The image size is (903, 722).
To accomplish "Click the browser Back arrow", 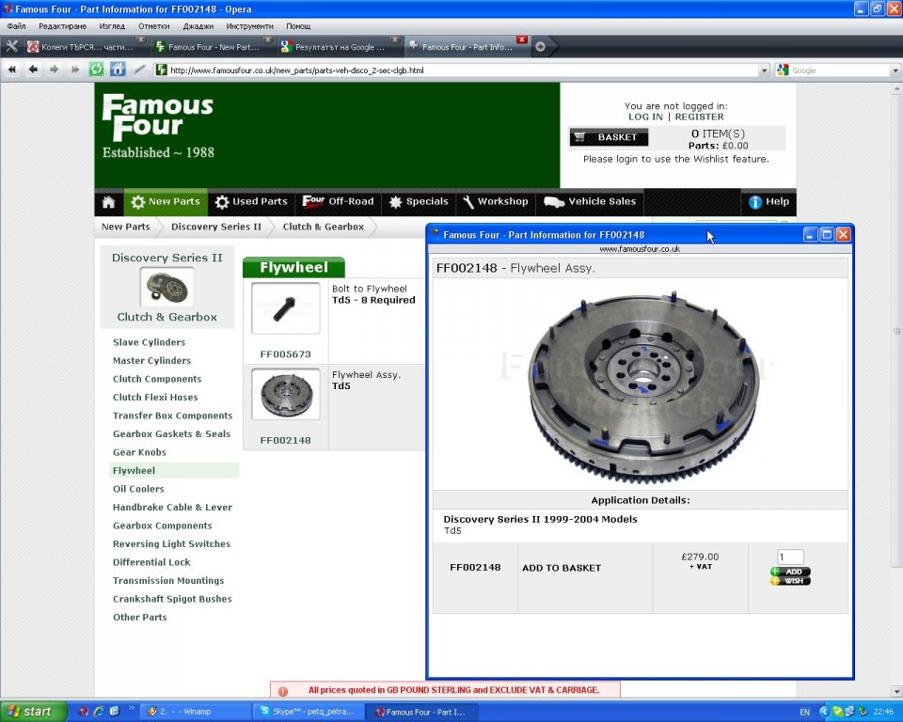I will [x=34, y=70].
